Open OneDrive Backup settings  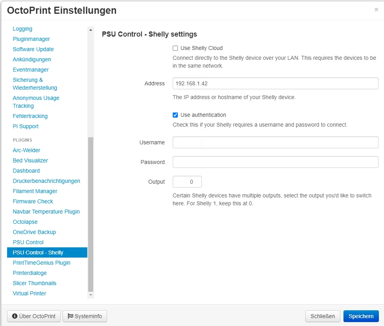pyautogui.click(x=34, y=232)
